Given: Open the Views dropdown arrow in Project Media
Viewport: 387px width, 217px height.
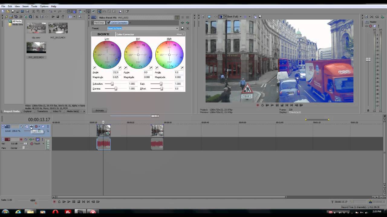Looking at the screenshot, I should coord(74,17).
